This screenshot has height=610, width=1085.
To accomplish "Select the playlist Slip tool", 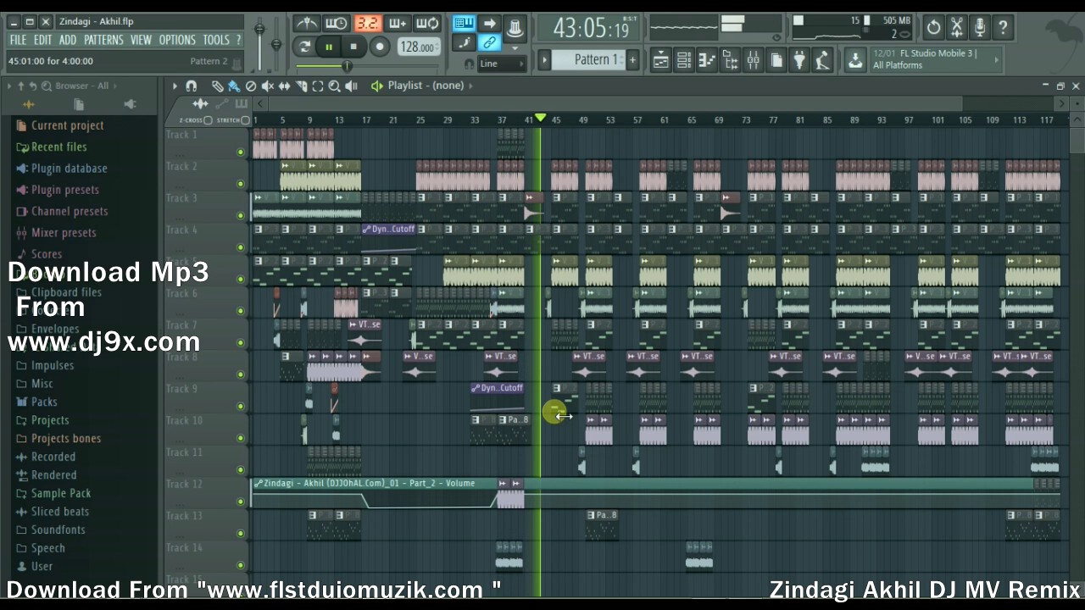I will coord(285,86).
